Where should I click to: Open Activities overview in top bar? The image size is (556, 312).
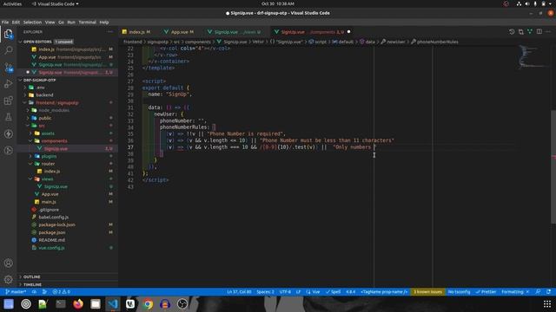[12, 3]
